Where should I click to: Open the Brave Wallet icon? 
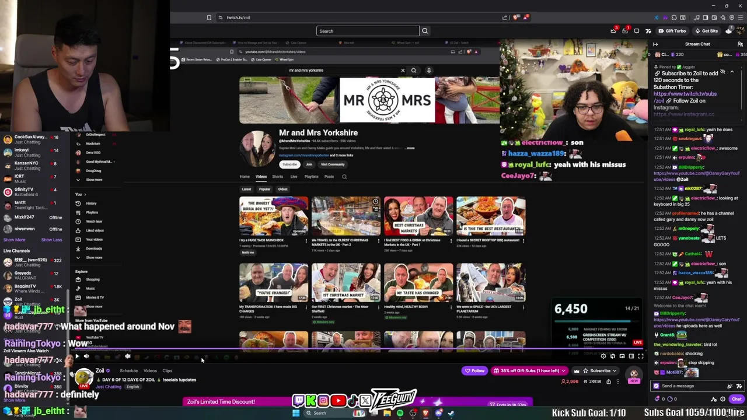(x=714, y=17)
